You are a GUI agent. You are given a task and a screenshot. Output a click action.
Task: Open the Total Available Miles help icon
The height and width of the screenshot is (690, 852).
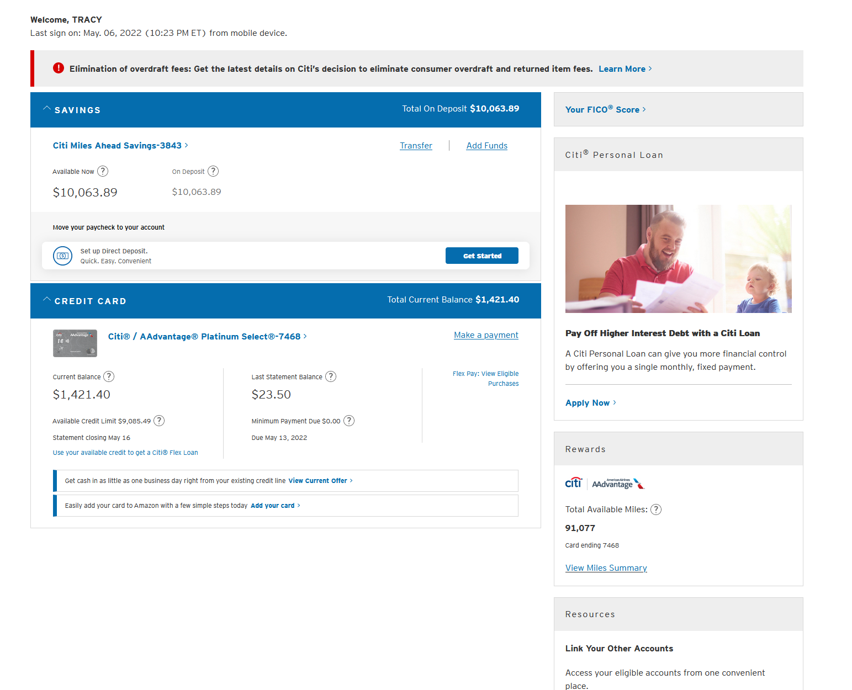click(x=656, y=509)
